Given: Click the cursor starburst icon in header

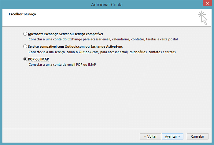Looking at the screenshot, I should [x=202, y=18].
